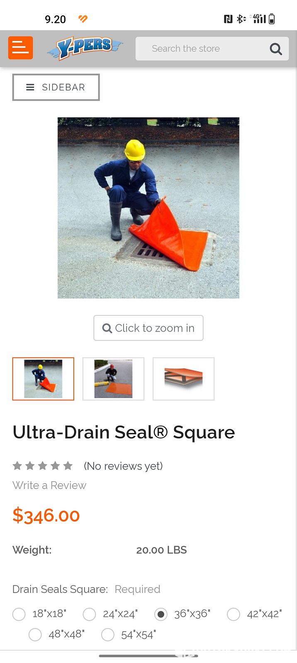Click the five-star rating icons
The height and width of the screenshot is (663, 297).
pos(43,466)
